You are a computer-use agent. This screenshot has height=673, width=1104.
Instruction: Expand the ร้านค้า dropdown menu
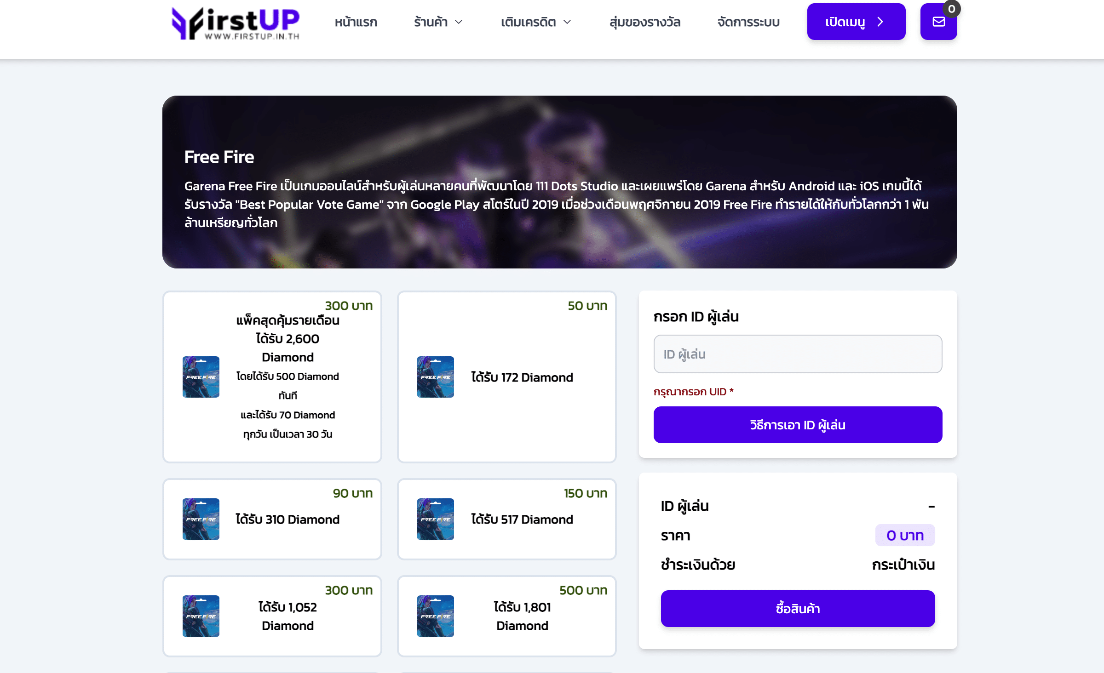[x=438, y=22]
